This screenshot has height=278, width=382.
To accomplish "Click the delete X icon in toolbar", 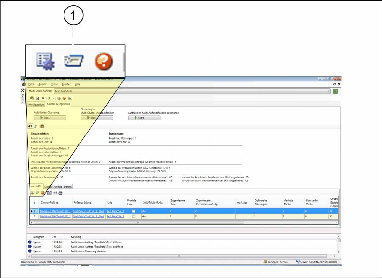I will (x=43, y=98).
